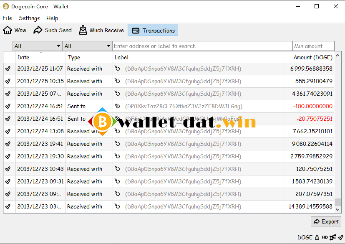Click confirmed checkmark for 2013/12/23 10:43 transaction
This screenshot has height=244, width=345.
pos(8,169)
